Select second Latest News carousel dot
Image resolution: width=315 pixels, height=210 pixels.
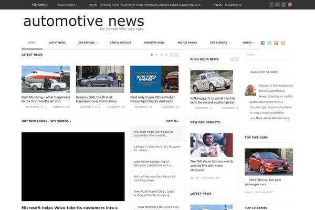[x=156, y=55]
